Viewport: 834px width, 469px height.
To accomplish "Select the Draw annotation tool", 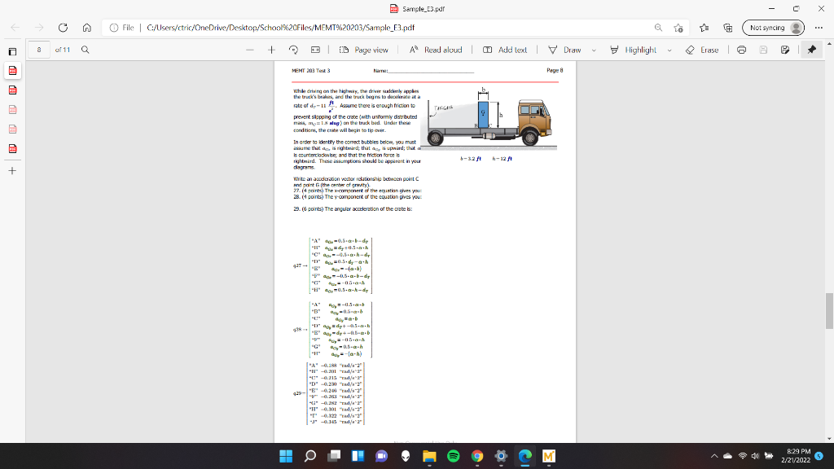I will tap(571, 50).
